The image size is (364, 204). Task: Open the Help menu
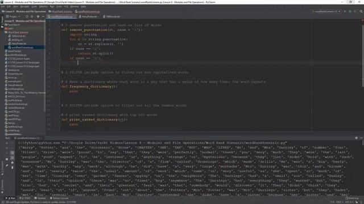coord(84,6)
